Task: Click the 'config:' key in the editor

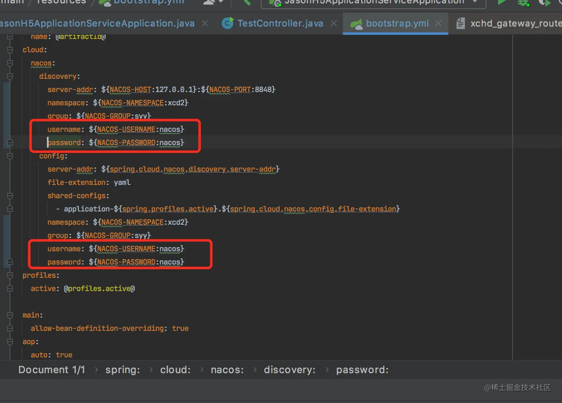Action: (x=54, y=156)
